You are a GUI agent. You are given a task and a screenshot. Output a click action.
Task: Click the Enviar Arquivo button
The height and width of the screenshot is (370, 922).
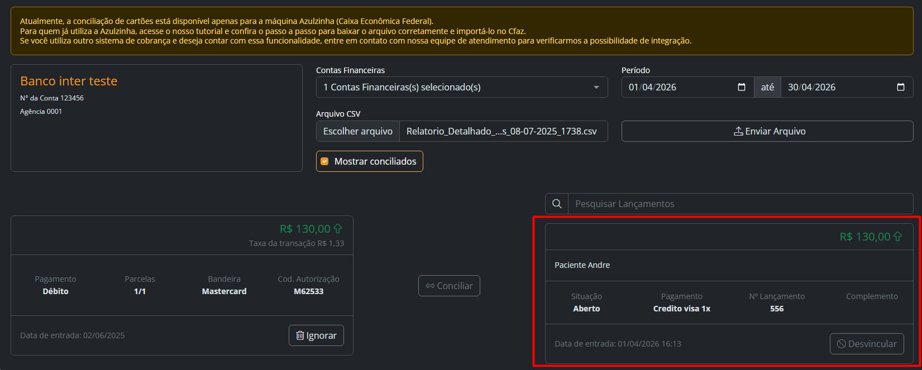(x=767, y=131)
